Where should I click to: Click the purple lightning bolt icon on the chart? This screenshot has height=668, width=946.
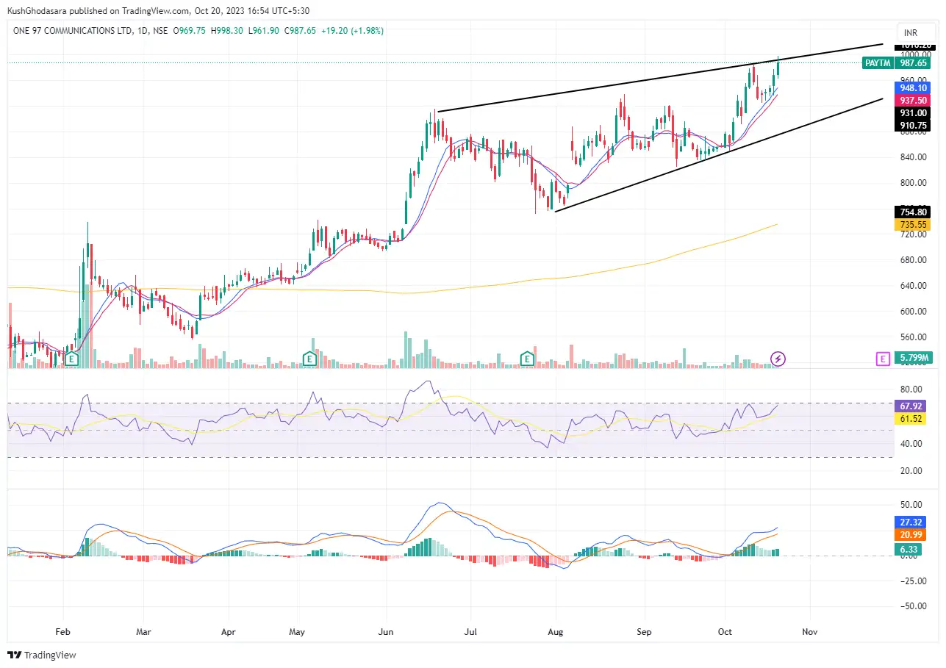778,359
